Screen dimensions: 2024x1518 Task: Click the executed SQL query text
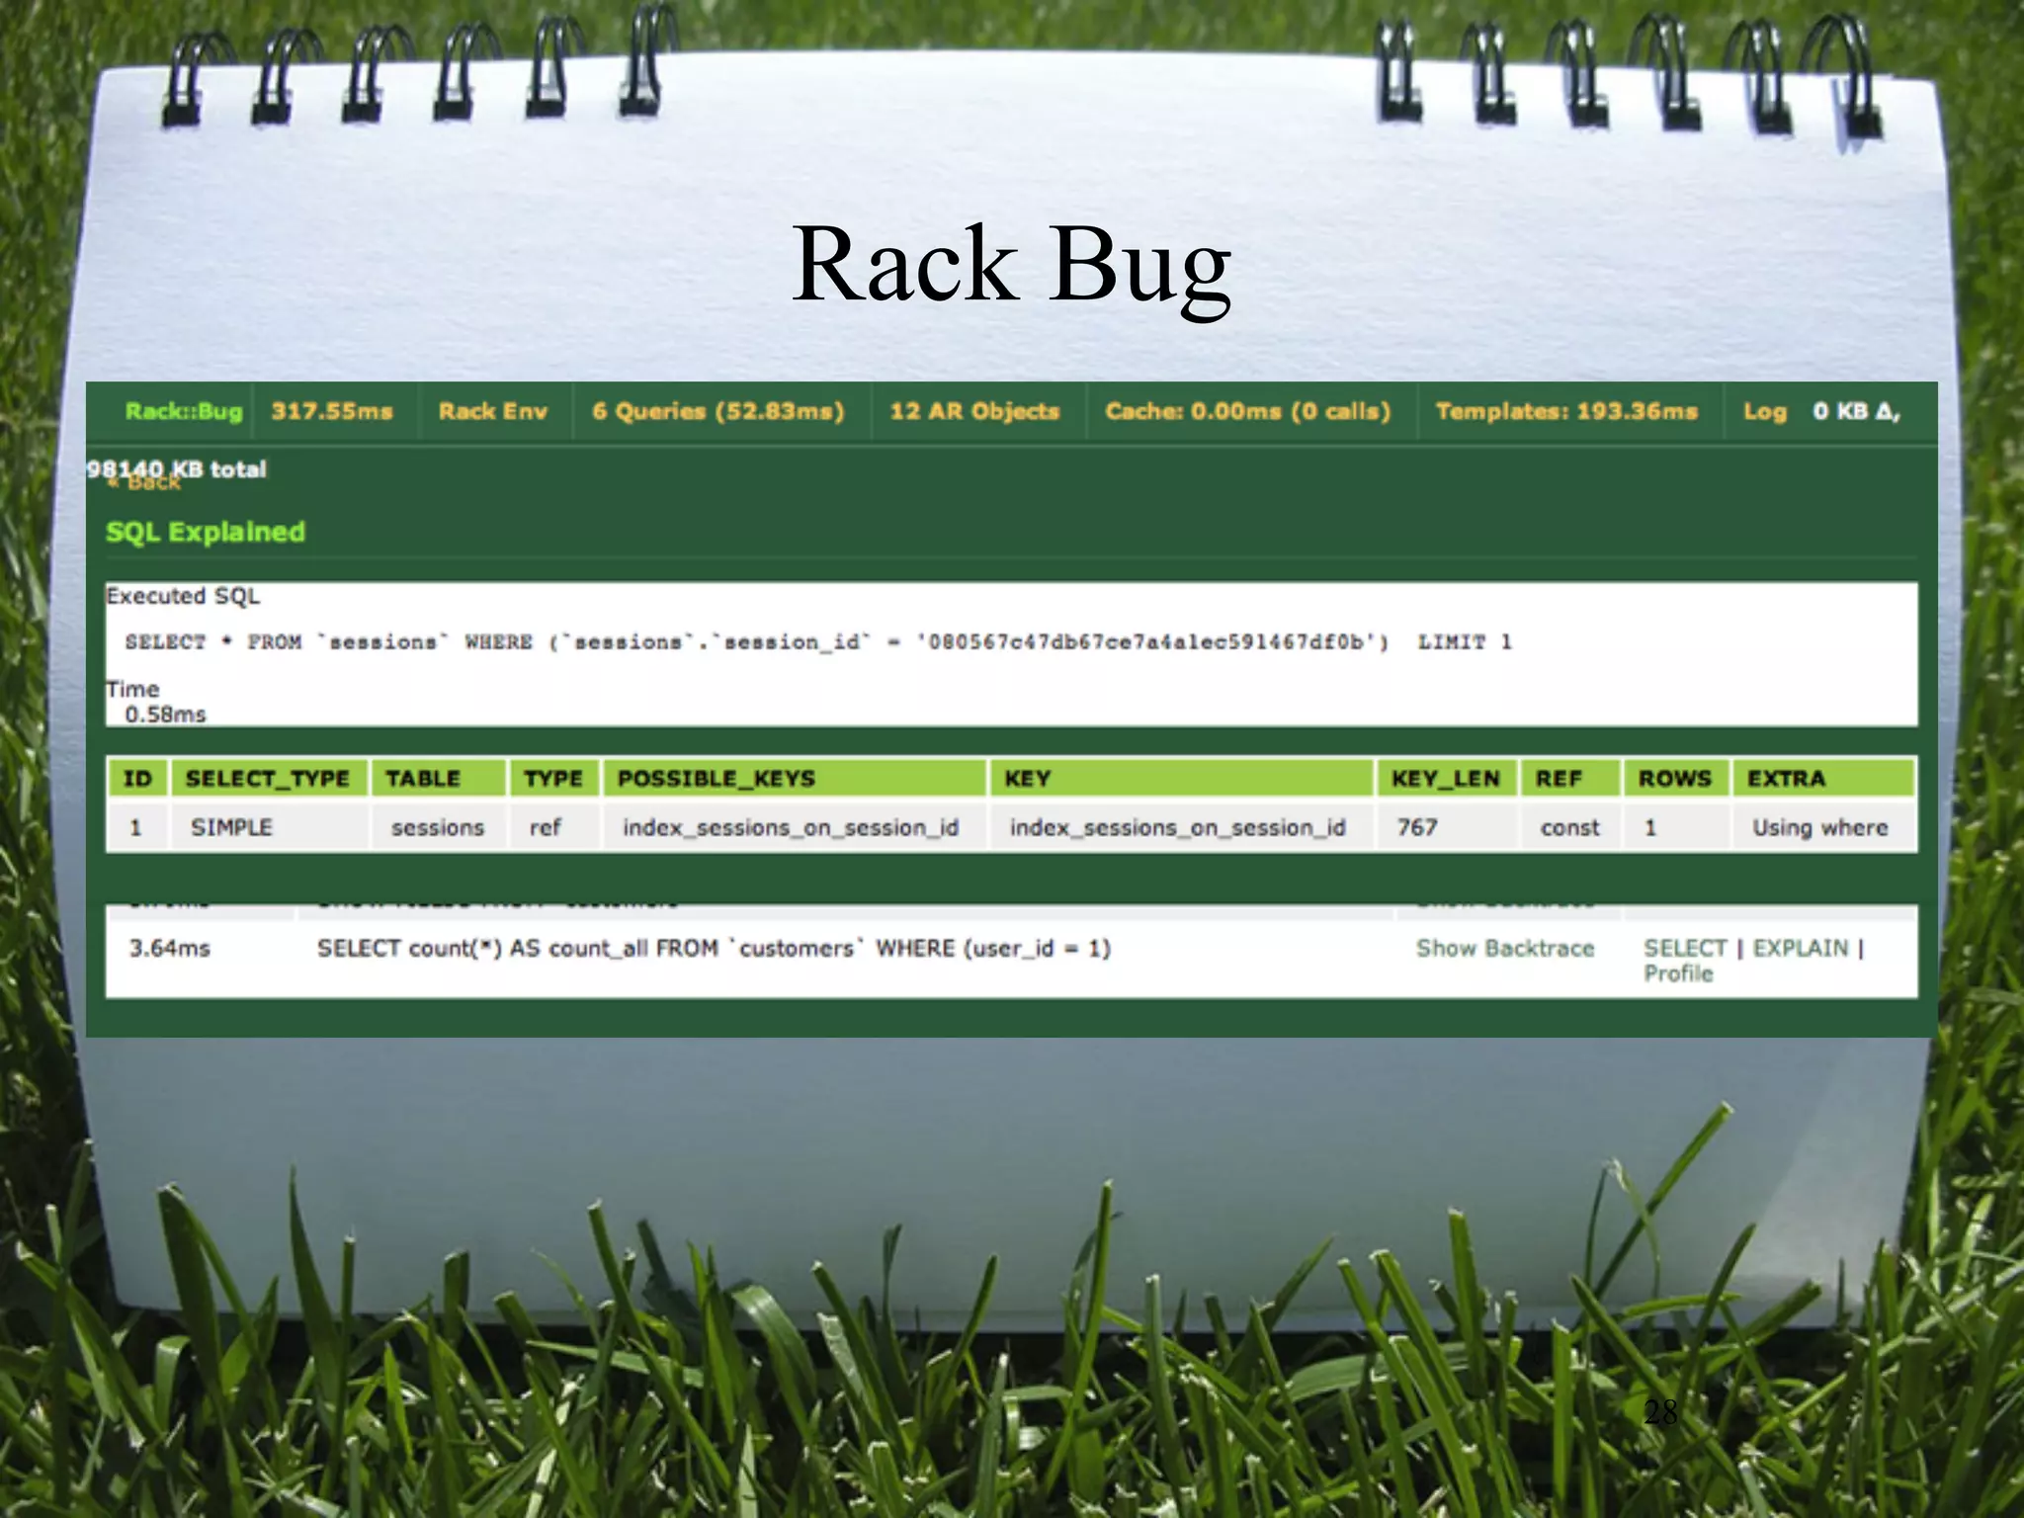click(817, 642)
